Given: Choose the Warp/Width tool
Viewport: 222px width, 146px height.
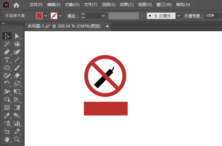Looking at the screenshot, I should [7, 92].
